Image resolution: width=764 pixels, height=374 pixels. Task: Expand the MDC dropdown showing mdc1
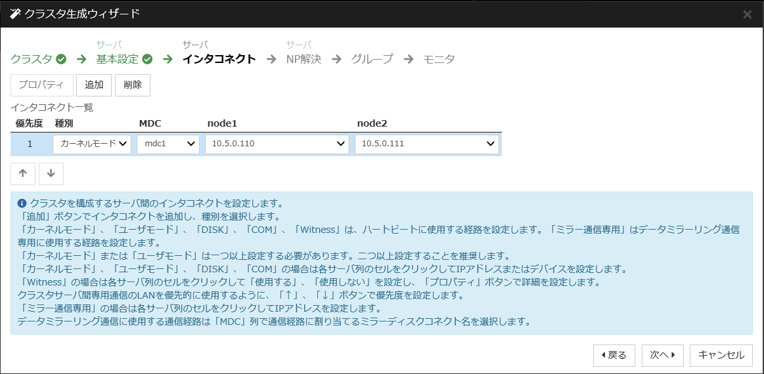coord(168,144)
